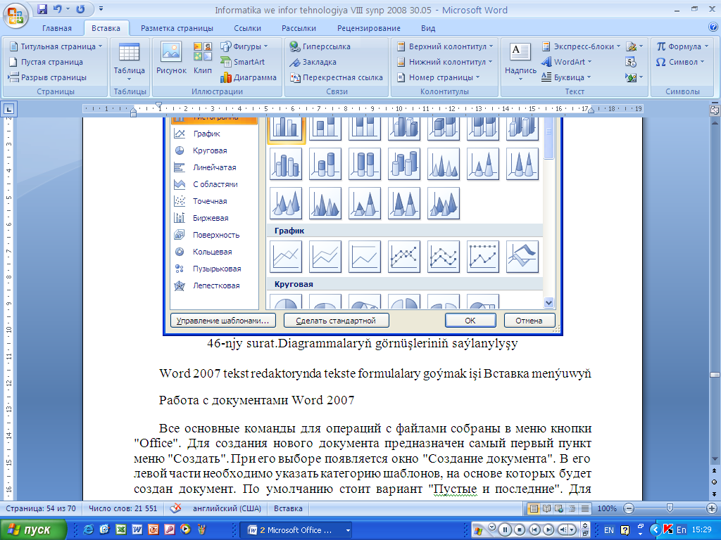Insert Picture (Рисунок) from file
The height and width of the screenshot is (540, 721).
point(171,58)
